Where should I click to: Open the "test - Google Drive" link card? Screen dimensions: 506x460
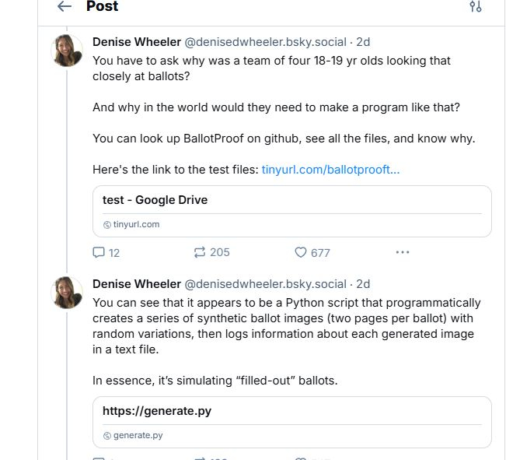[x=291, y=211]
